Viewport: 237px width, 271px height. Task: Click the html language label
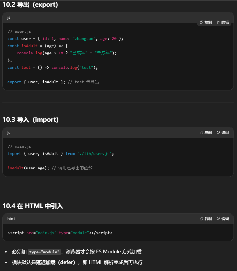tap(11, 219)
